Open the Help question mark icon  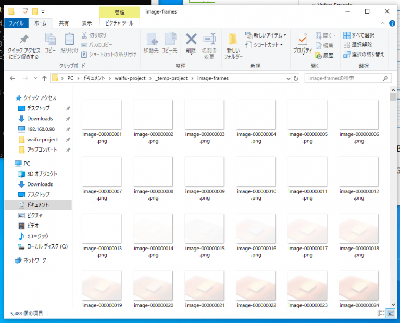click(392, 23)
